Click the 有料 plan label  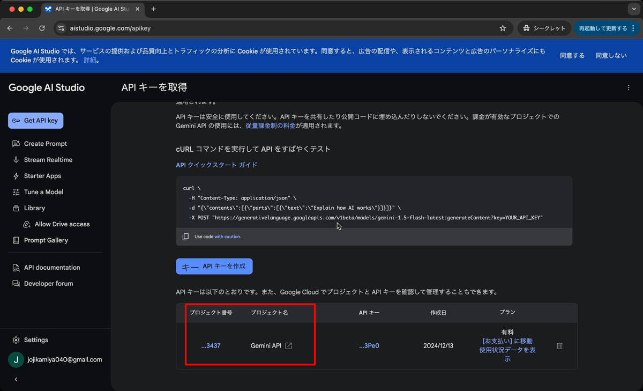[x=507, y=332]
